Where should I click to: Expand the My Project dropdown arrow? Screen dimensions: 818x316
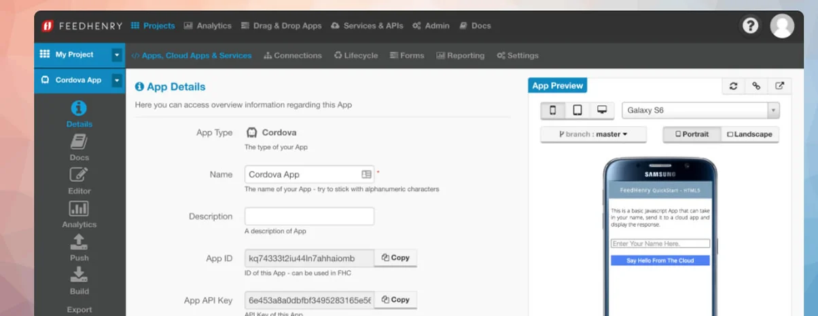(117, 55)
